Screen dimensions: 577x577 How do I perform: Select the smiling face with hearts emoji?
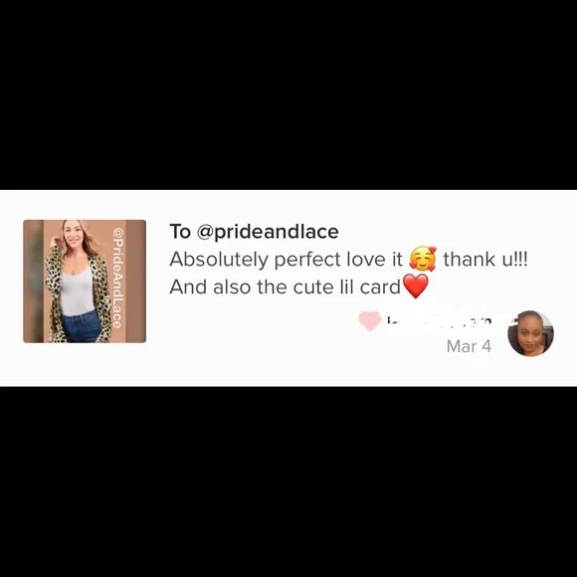[423, 259]
